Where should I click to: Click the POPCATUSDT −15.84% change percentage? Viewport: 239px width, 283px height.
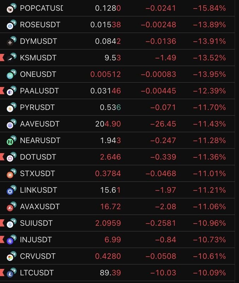point(209,8)
